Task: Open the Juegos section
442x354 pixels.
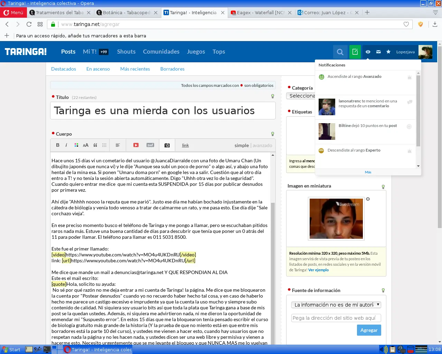Action: pos(196,52)
